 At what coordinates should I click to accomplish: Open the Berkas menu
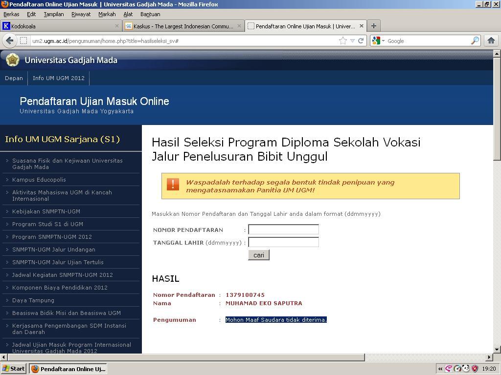coord(11,14)
